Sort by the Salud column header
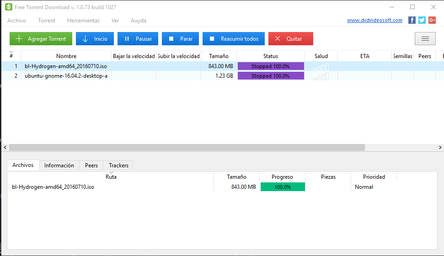Image resolution: width=444 pixels, height=256 pixels. (x=321, y=56)
